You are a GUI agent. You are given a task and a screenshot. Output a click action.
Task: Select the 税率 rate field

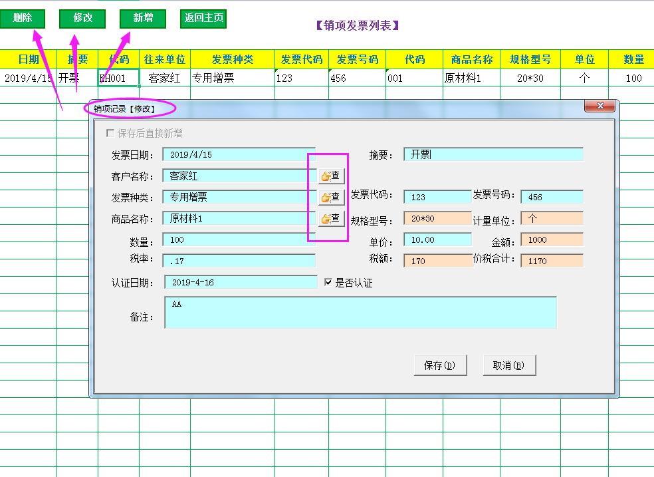(x=239, y=261)
